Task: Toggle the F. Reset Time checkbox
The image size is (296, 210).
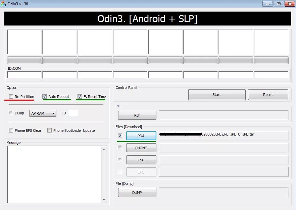Action: pos(80,97)
